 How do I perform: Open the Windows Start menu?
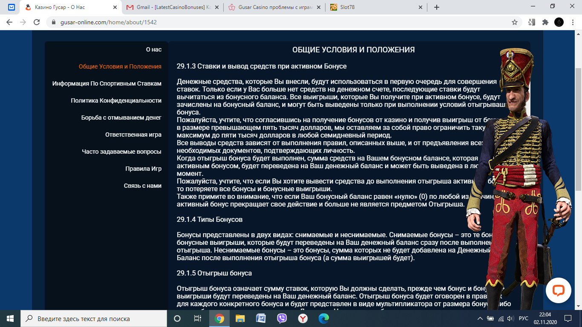10,318
